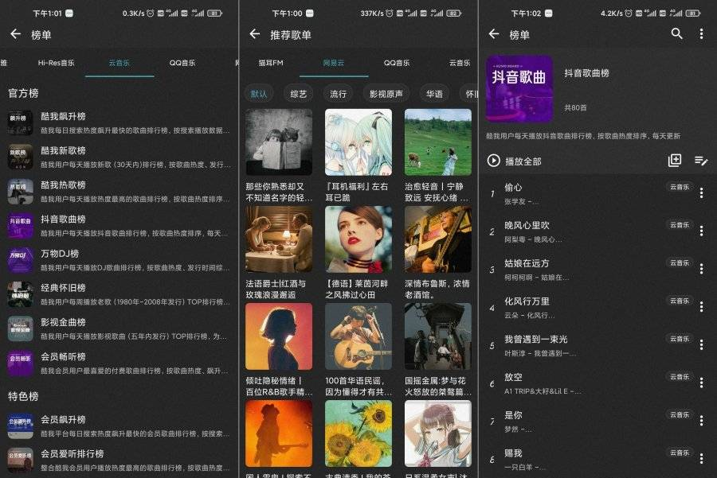
Task: Open more options for song 是你
Action: point(701,421)
